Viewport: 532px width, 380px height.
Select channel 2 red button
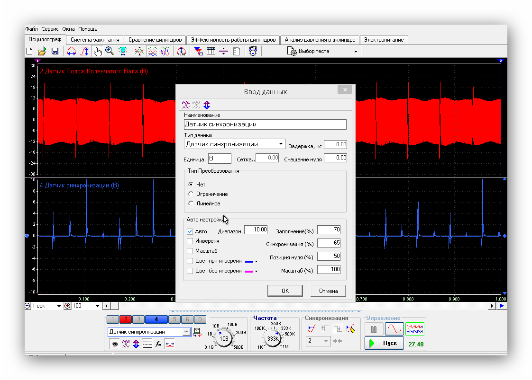coord(126,319)
